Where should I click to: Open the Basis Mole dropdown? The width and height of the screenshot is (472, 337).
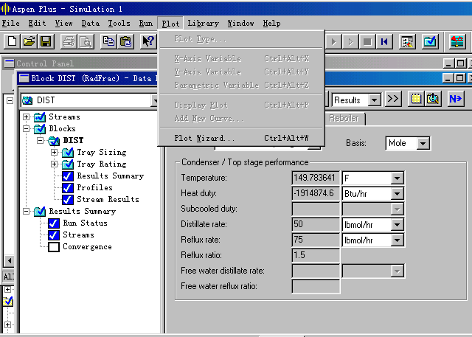coord(423,143)
